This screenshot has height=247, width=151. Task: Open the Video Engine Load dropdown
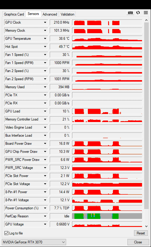click(45, 127)
